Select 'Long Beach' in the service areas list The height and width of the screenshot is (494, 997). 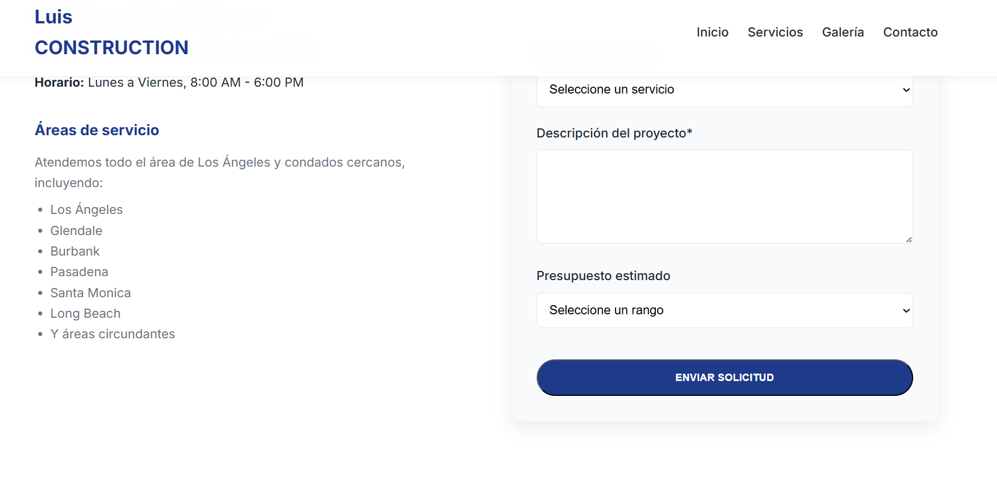(x=86, y=313)
